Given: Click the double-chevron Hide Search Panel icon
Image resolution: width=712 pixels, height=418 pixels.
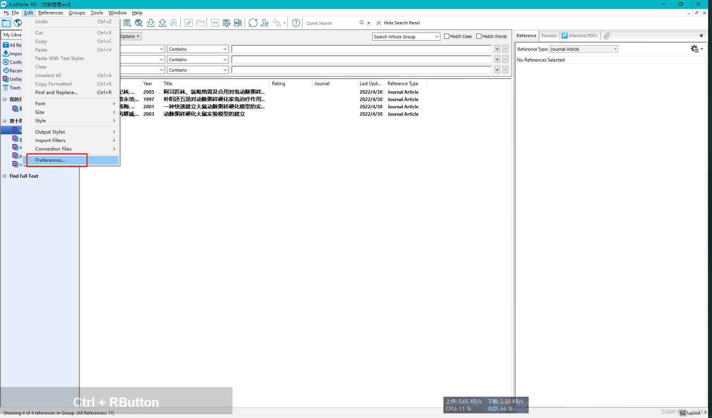Looking at the screenshot, I should point(379,23).
